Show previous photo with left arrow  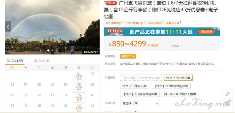pyautogui.click(x=8, y=27)
